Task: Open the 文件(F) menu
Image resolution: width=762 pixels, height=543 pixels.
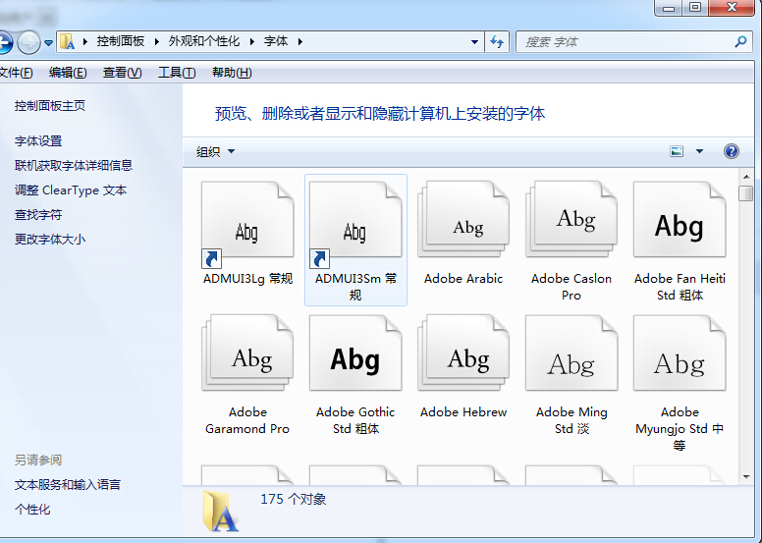Action: pyautogui.click(x=16, y=73)
